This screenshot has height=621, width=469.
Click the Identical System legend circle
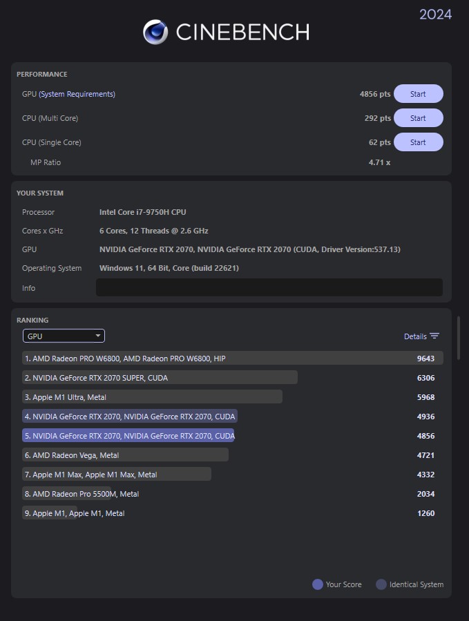[381, 584]
